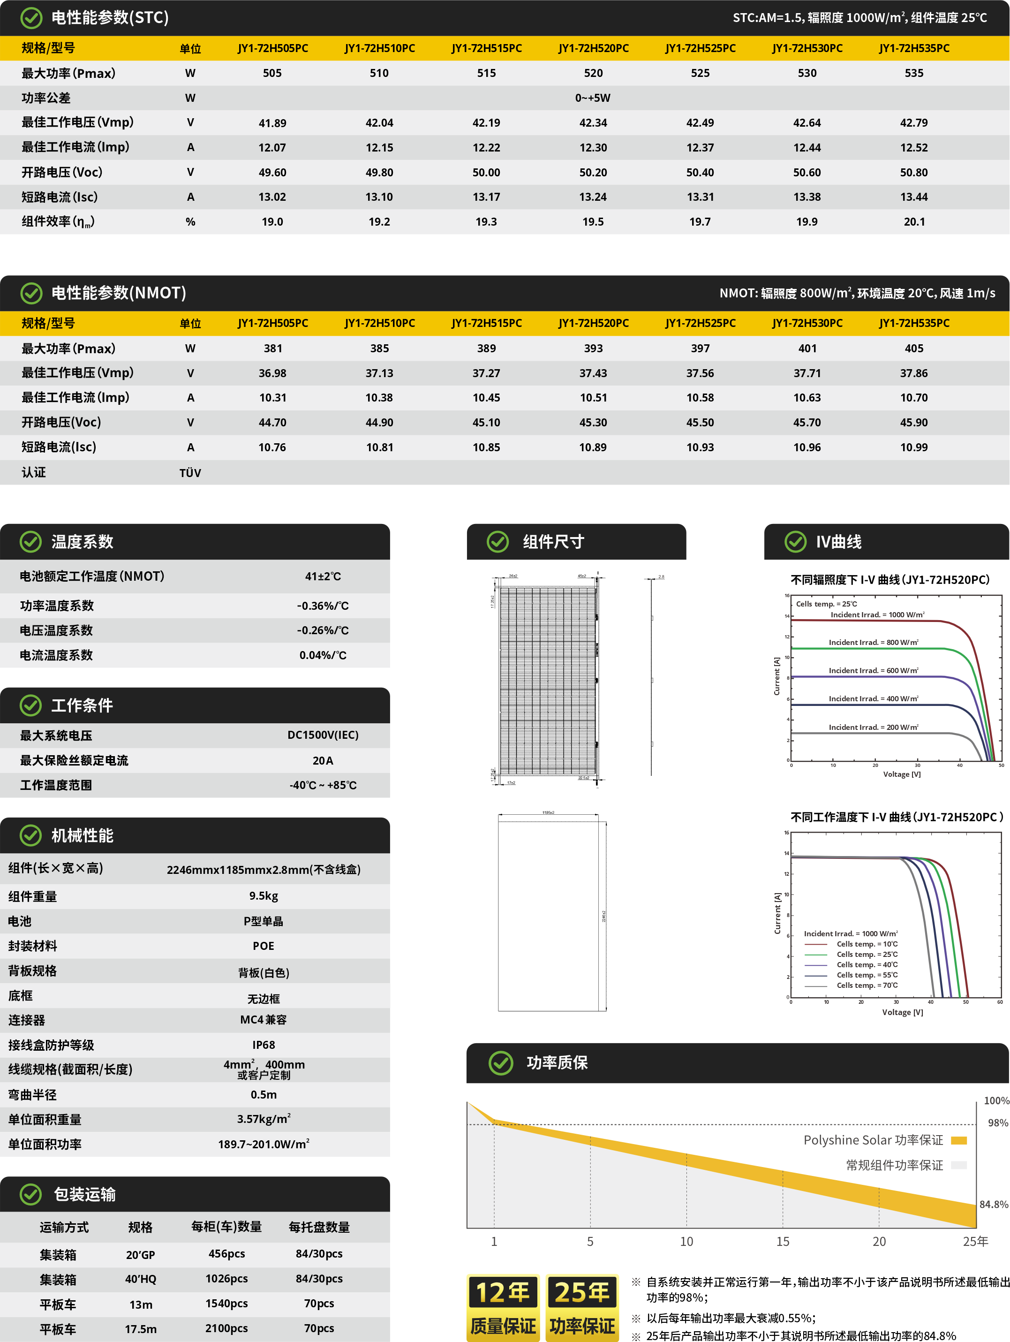Click the STC Imp value 12.52
This screenshot has height=1342, width=1010.
coord(914,148)
